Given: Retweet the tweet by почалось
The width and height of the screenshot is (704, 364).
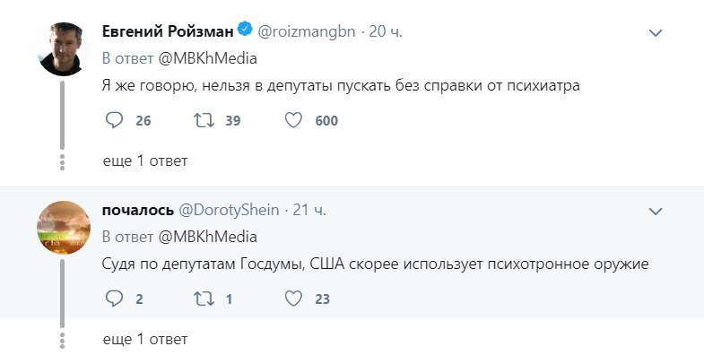Looking at the screenshot, I should (x=201, y=299).
